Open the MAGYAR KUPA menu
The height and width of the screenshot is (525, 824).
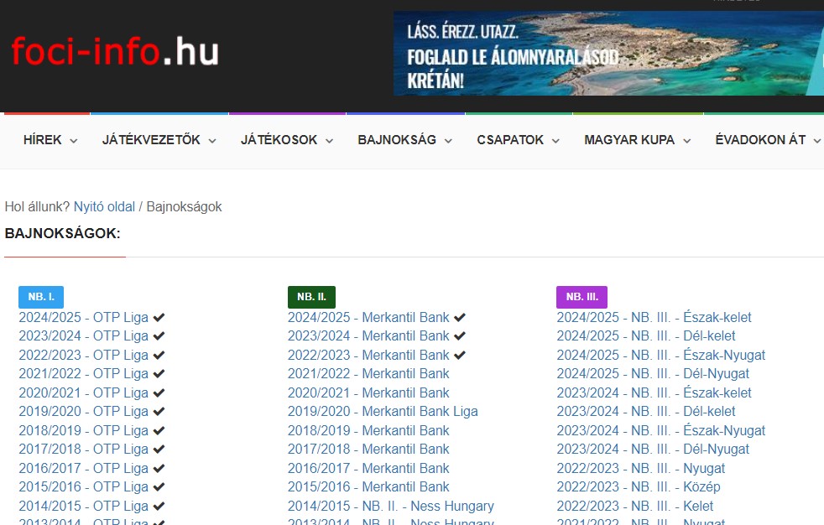coord(638,140)
